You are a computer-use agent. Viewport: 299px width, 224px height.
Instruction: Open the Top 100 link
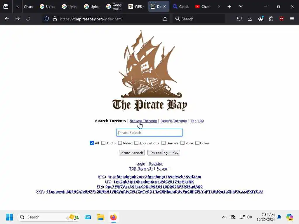(x=197, y=121)
